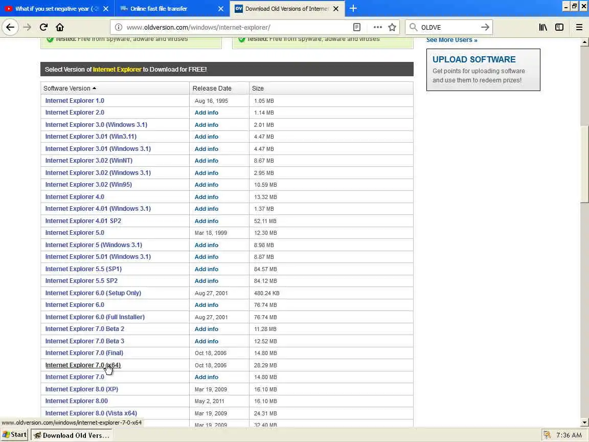Click Add info for Internet Explorer 7.0 Beta 3
This screenshot has width=589, height=442.
point(206,341)
